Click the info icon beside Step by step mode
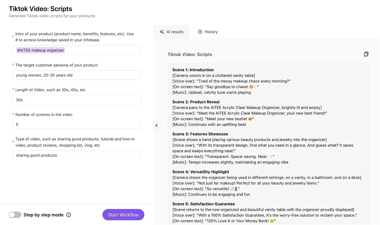Screen dimensions: 380x225 (x=68, y=215)
